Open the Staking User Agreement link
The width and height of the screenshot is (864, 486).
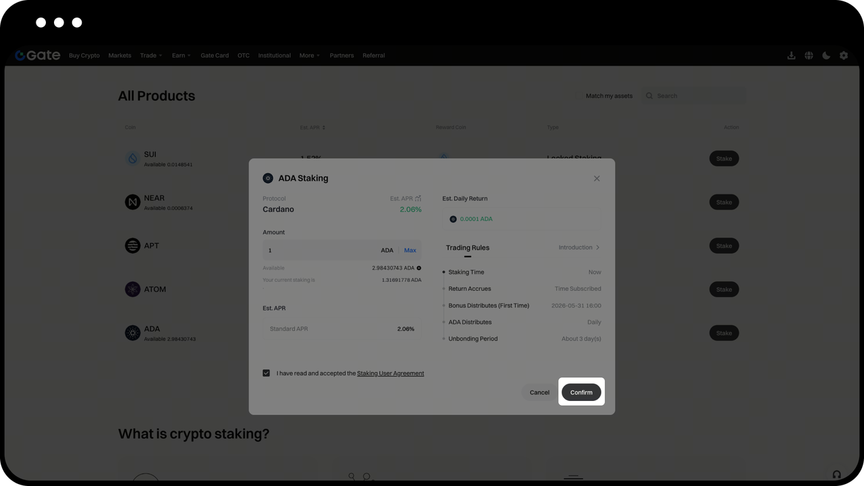(391, 373)
